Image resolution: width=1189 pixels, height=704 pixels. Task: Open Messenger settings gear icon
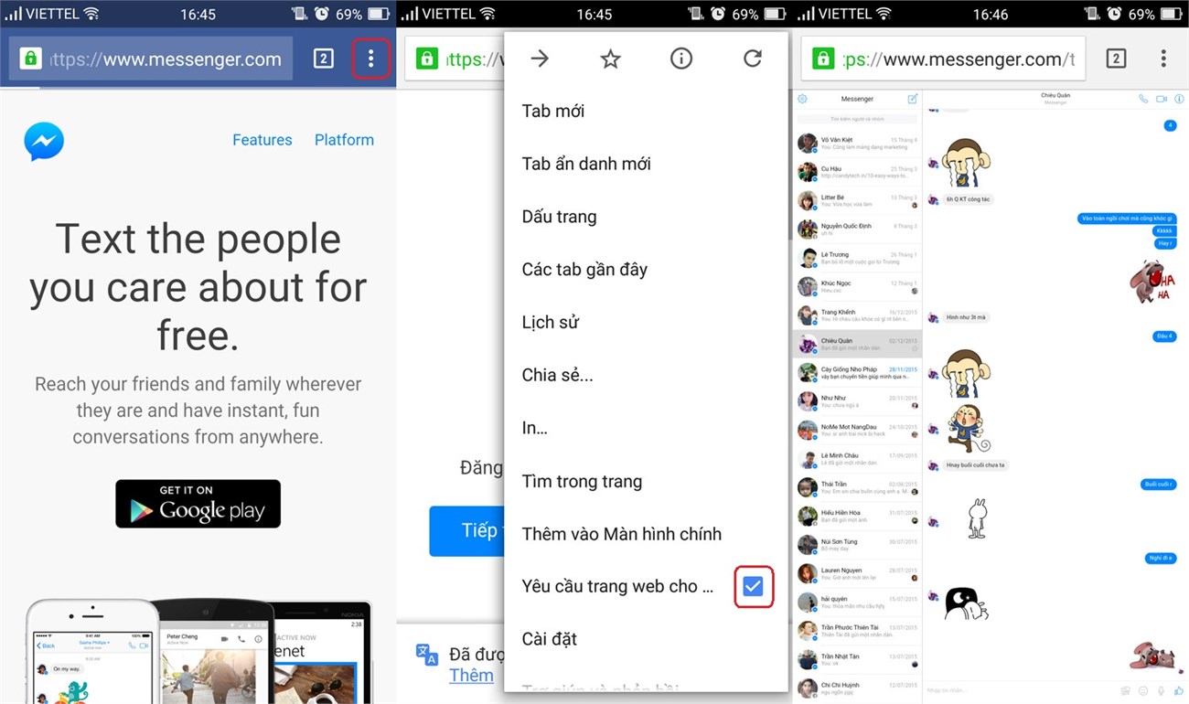click(802, 99)
